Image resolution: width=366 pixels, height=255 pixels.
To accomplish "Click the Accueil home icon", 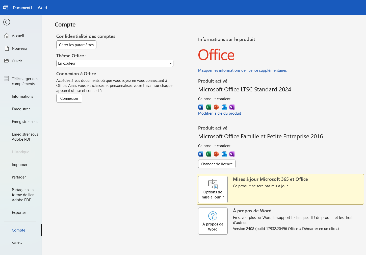I will 7,36.
